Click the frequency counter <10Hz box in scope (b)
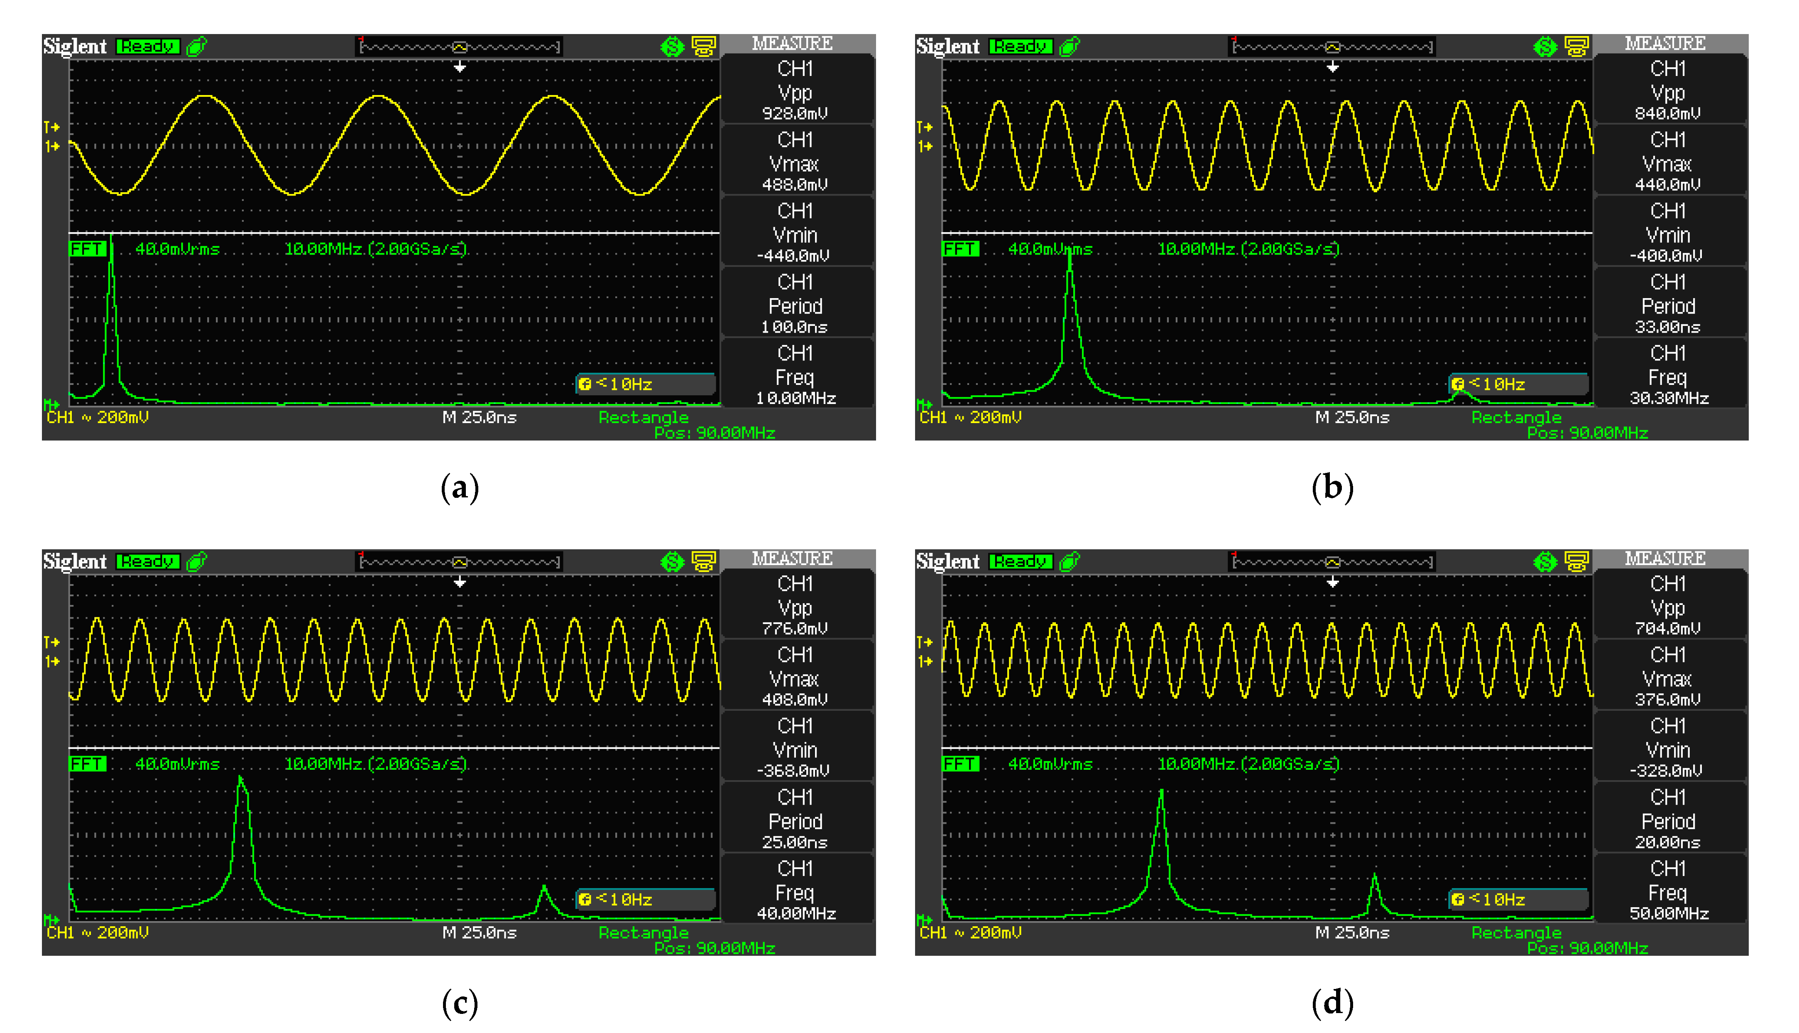Viewport: 1799px width, 1033px height. click(1518, 384)
